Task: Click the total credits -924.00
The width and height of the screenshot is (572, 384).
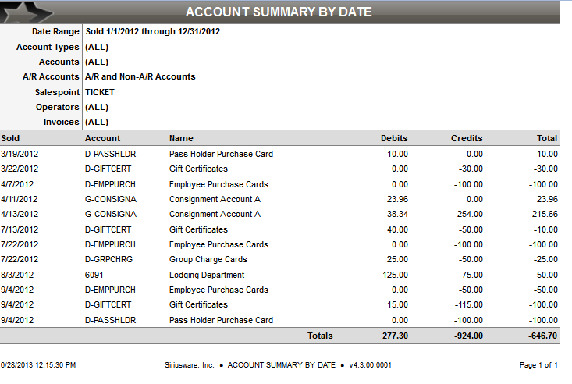Action: point(468,336)
